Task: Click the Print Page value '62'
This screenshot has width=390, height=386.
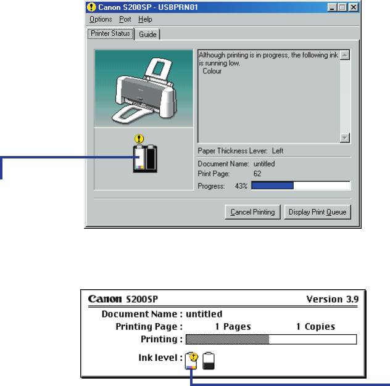Action: [257, 174]
